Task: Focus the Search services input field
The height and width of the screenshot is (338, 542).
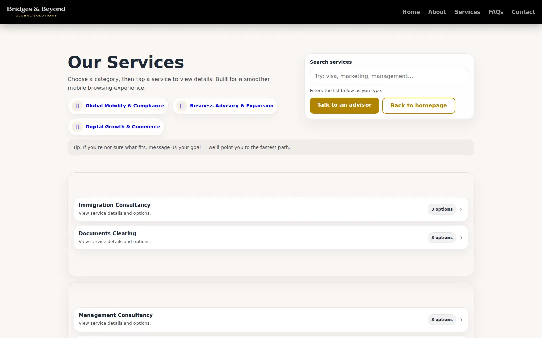Action: click(x=389, y=76)
